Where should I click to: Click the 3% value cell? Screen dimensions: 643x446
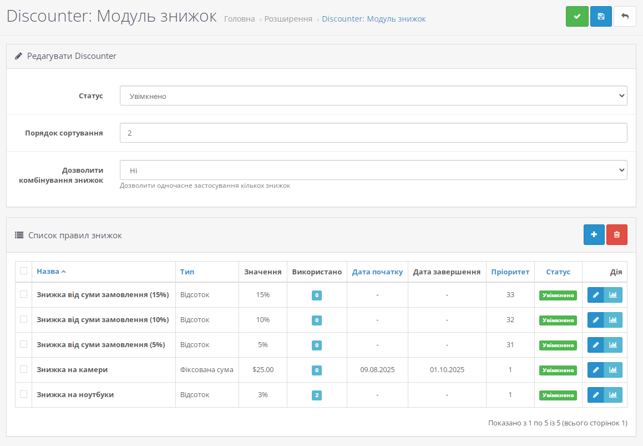(263, 395)
